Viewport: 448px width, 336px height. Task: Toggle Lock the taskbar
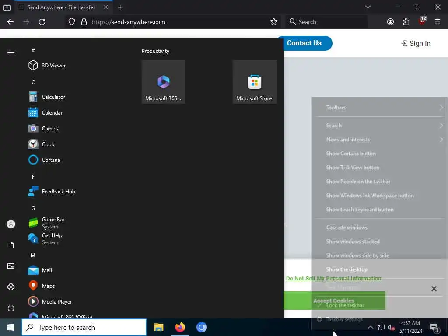coord(379,305)
